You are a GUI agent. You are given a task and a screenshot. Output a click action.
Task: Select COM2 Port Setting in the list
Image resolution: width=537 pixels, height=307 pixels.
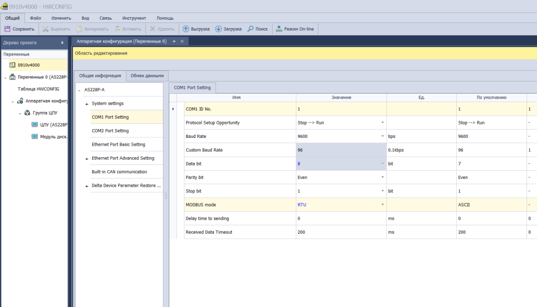(x=110, y=131)
